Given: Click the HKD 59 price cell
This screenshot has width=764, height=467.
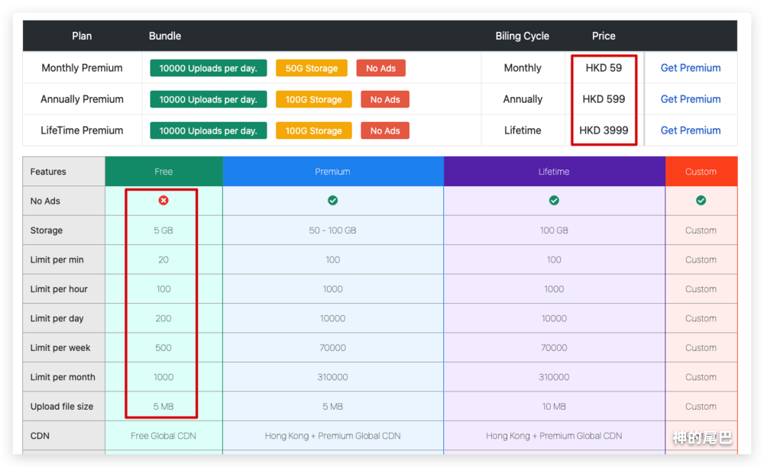Looking at the screenshot, I should click(604, 68).
